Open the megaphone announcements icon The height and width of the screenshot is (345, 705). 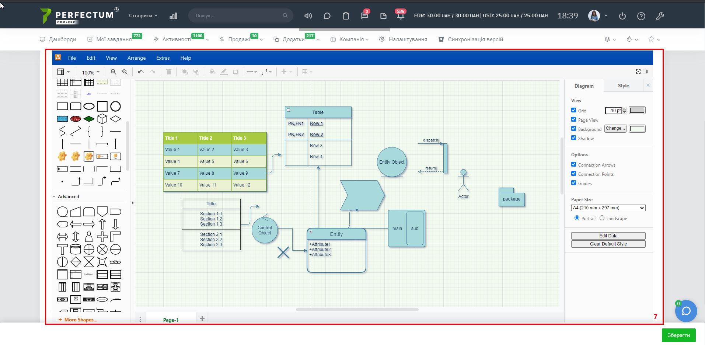pyautogui.click(x=308, y=16)
